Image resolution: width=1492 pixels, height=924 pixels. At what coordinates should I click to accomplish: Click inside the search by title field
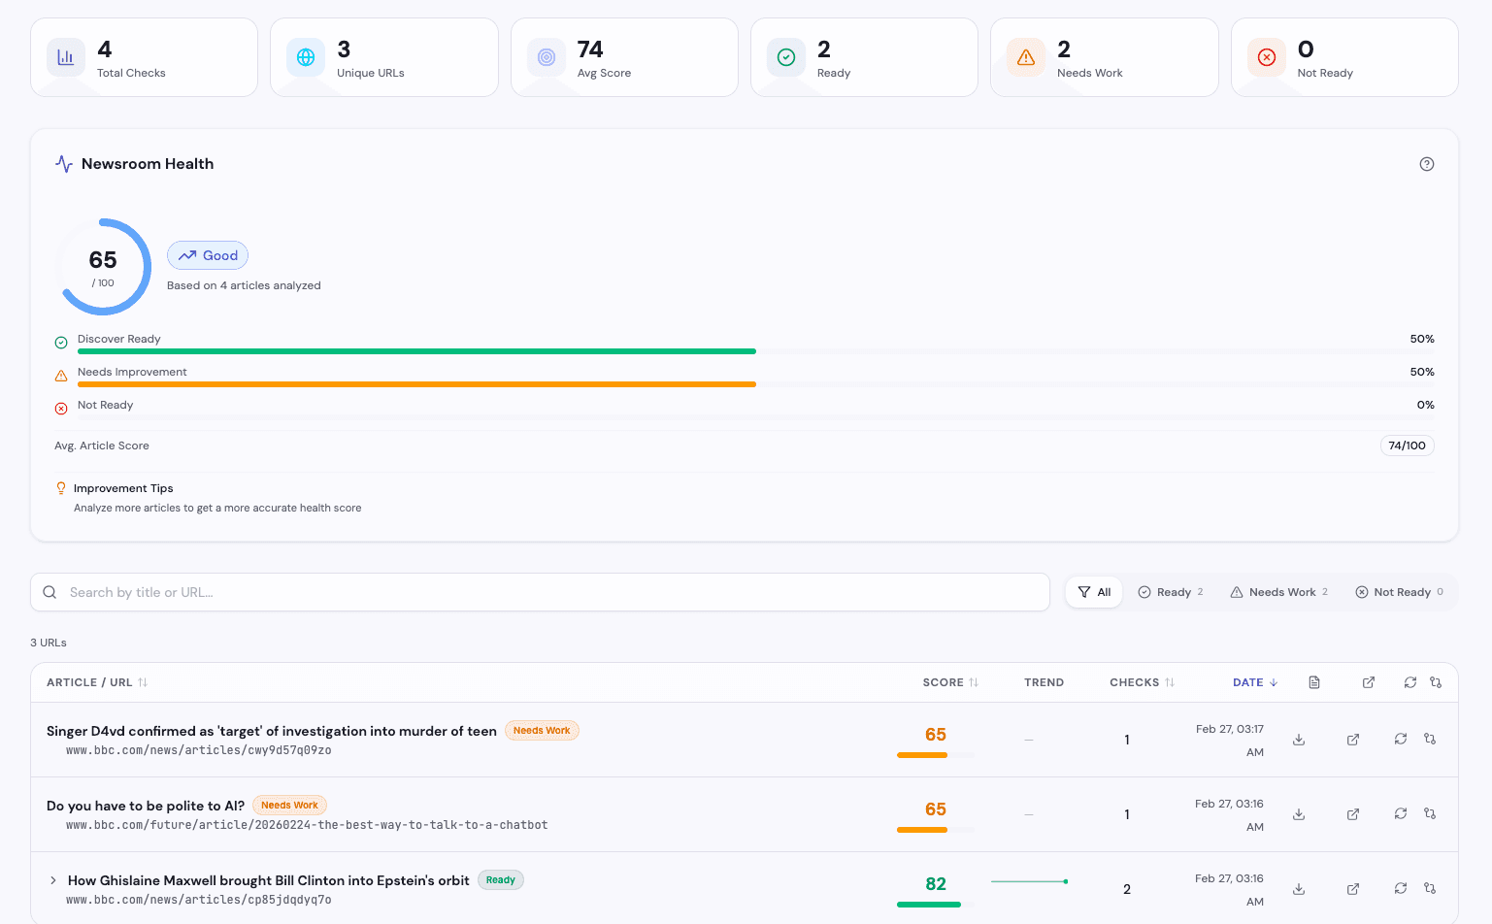pyautogui.click(x=388, y=591)
